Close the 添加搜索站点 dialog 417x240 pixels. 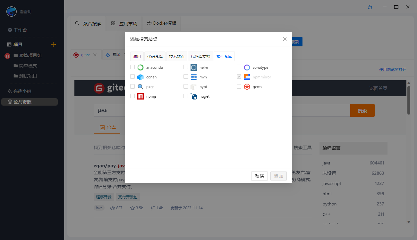pyautogui.click(x=285, y=39)
